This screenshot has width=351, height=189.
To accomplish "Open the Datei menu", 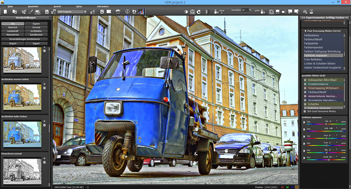I will 10,7.
